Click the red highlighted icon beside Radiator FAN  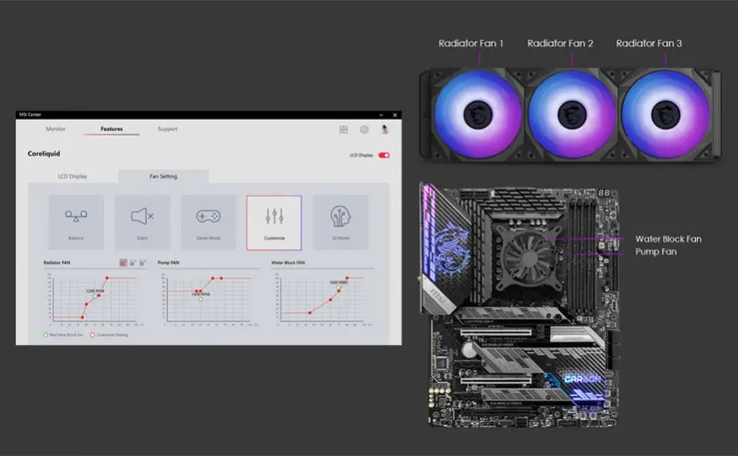[123, 262]
